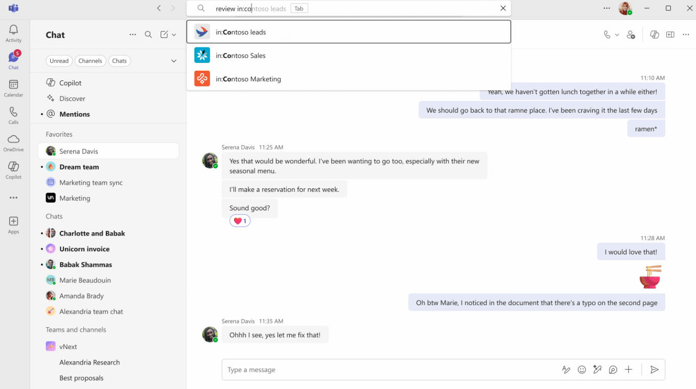Open more chat header options
The image size is (696, 389).
[x=686, y=35]
